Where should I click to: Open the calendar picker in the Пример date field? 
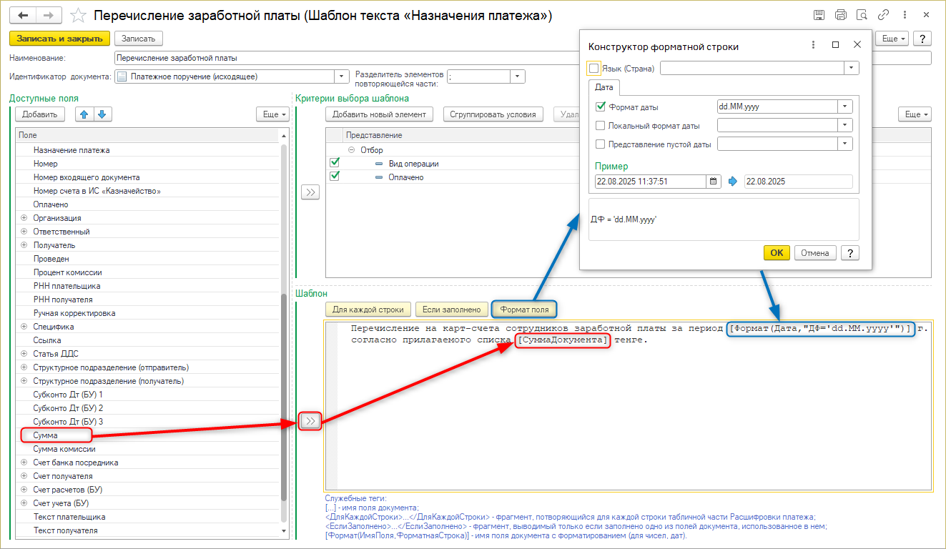[x=714, y=182]
